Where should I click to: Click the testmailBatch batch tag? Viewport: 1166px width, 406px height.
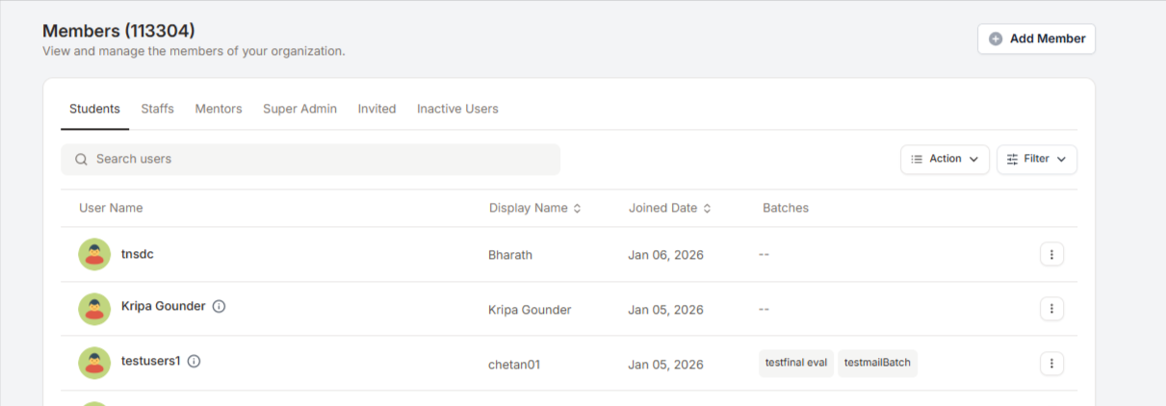877,363
